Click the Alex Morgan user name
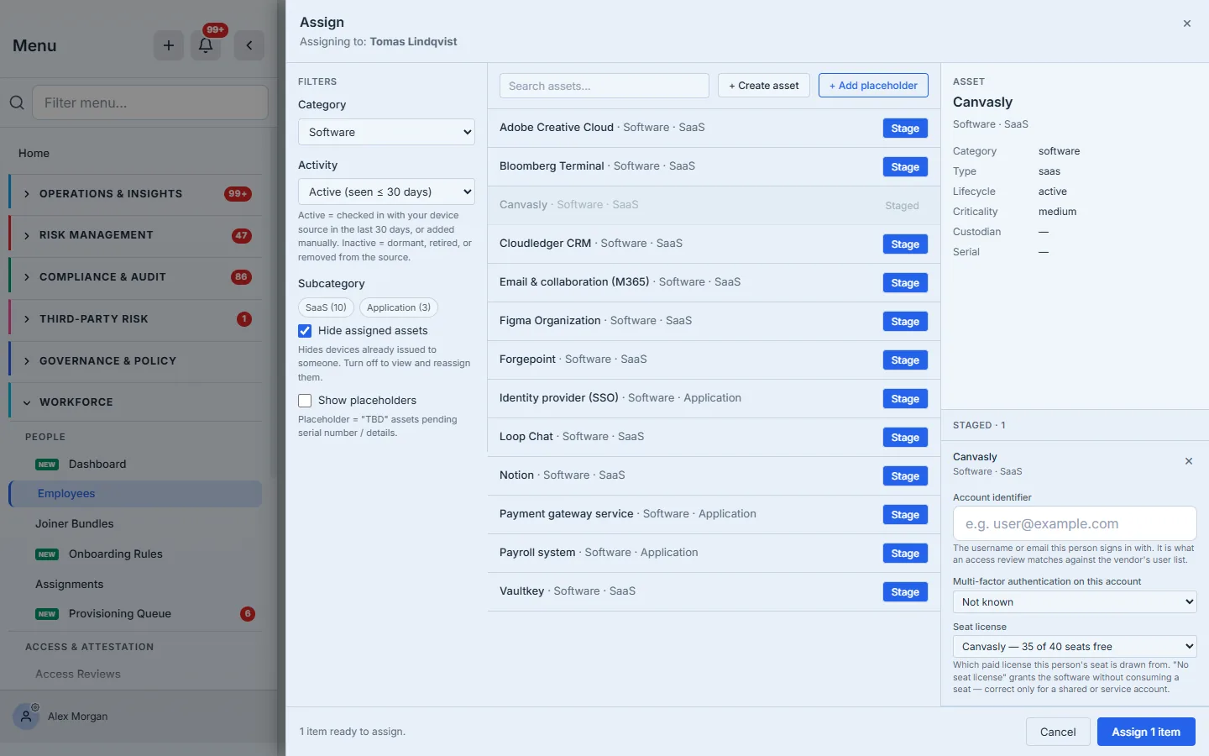This screenshot has width=1209, height=756. click(78, 717)
